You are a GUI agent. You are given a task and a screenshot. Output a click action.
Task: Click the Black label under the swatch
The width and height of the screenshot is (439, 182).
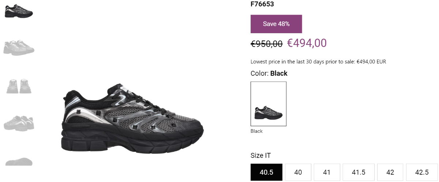tap(256, 131)
